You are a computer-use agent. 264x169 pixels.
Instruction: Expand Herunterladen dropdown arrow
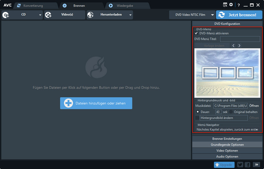130,15
